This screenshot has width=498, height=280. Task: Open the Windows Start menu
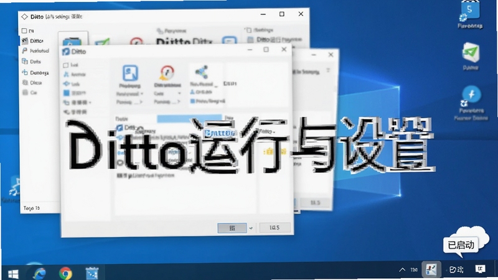[12, 274]
